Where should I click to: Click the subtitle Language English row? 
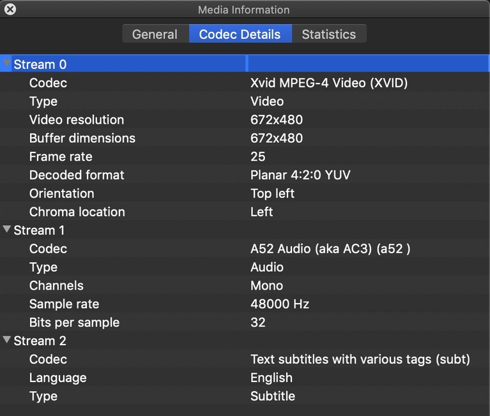271,378
